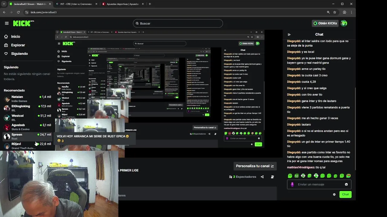The height and width of the screenshot is (217, 387).
Task: Open the emoji picker in message box
Action: pos(346,184)
